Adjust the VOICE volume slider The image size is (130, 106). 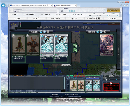[x=113, y=16]
